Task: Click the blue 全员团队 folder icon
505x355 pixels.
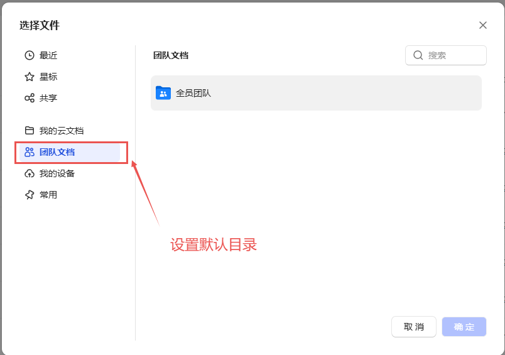Action: (x=163, y=93)
